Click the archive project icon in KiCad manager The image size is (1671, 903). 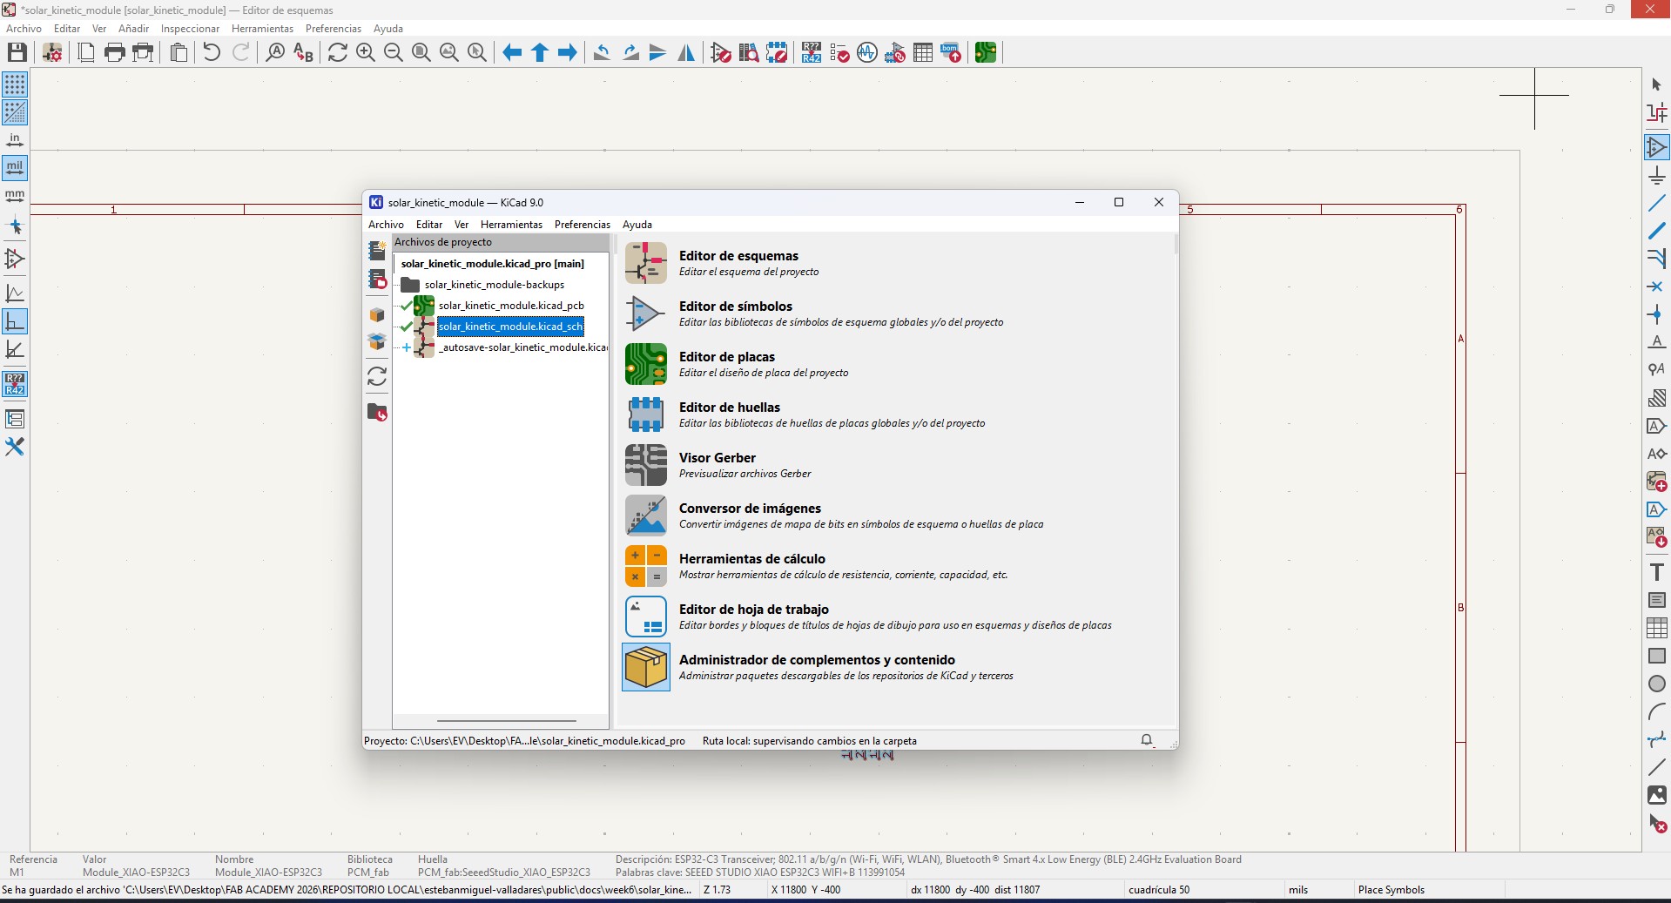click(x=377, y=315)
